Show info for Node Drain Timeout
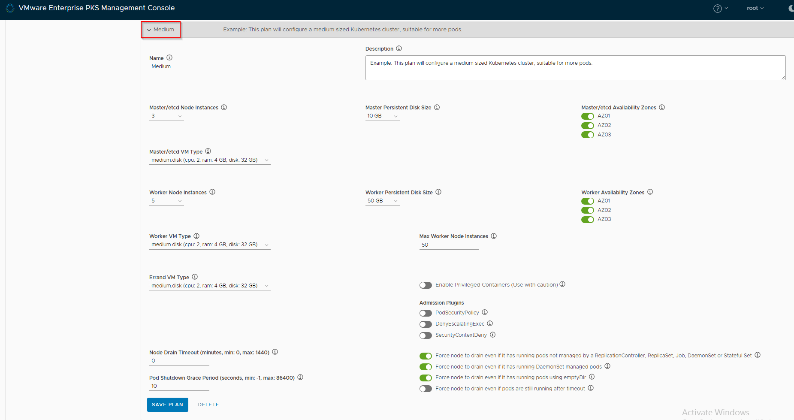This screenshot has width=794, height=420. [275, 352]
